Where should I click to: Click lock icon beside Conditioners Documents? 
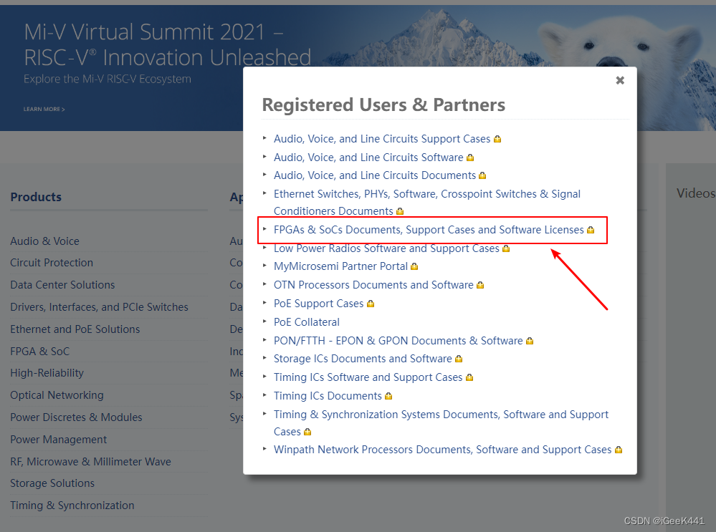(399, 212)
